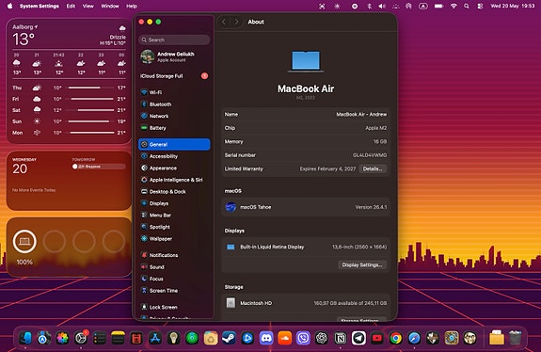Open Menu Bar settings in sidebar
The width and height of the screenshot is (541, 352).
(x=174, y=215)
